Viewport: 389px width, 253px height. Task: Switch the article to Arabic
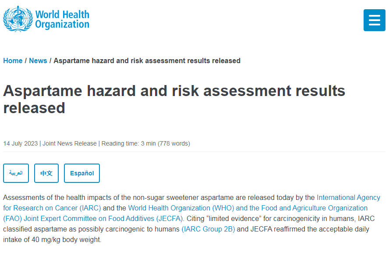click(16, 173)
